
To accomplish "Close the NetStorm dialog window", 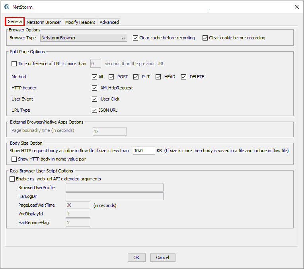I will pos(296,7).
